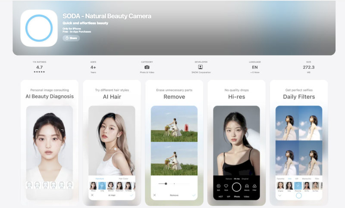Tap the X cancel icon in AI Hair screenshot
Image resolution: width=345 pixels, height=208 pixels.
tap(92, 195)
